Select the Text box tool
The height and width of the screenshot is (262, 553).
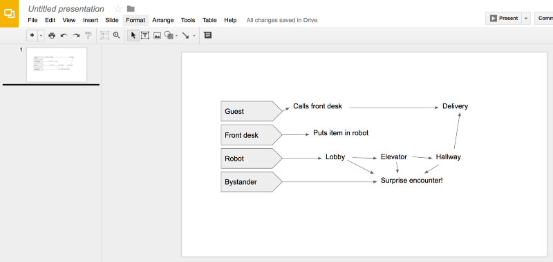145,36
